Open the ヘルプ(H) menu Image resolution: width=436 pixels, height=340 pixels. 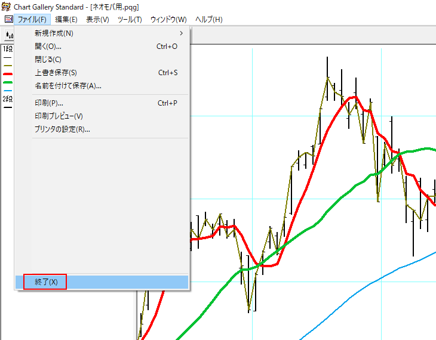pyautogui.click(x=208, y=20)
